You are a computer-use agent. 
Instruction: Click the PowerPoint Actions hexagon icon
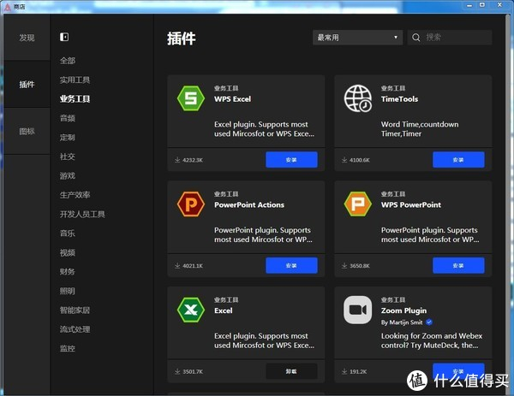[x=191, y=204]
